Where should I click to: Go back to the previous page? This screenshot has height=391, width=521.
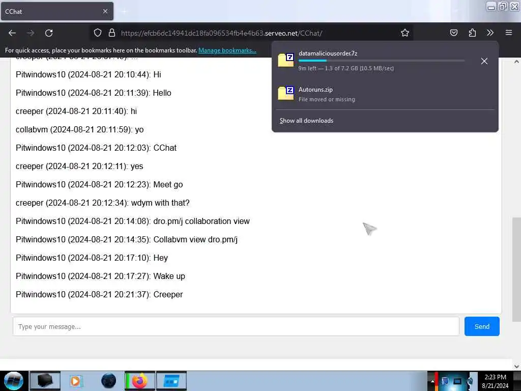click(x=12, y=33)
